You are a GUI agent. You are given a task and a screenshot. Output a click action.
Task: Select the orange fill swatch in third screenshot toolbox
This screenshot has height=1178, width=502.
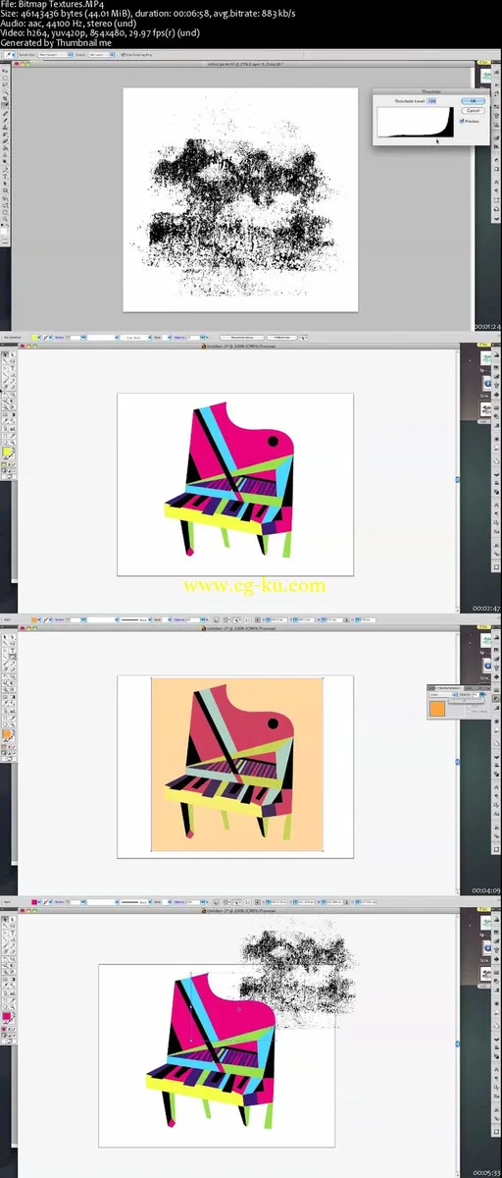pos(8,733)
